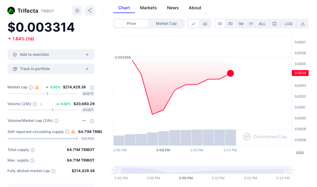Viewport: 317px width, 187px height.
Task: Select the 7D timeframe
Action: 230,24
